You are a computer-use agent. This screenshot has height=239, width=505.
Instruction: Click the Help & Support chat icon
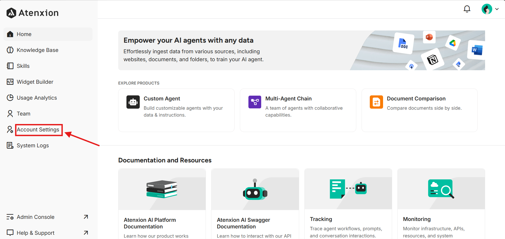click(x=10, y=233)
